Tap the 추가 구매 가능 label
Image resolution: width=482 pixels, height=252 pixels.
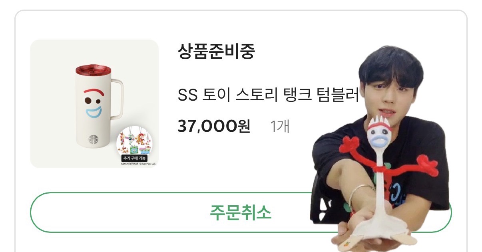pyautogui.click(x=137, y=158)
